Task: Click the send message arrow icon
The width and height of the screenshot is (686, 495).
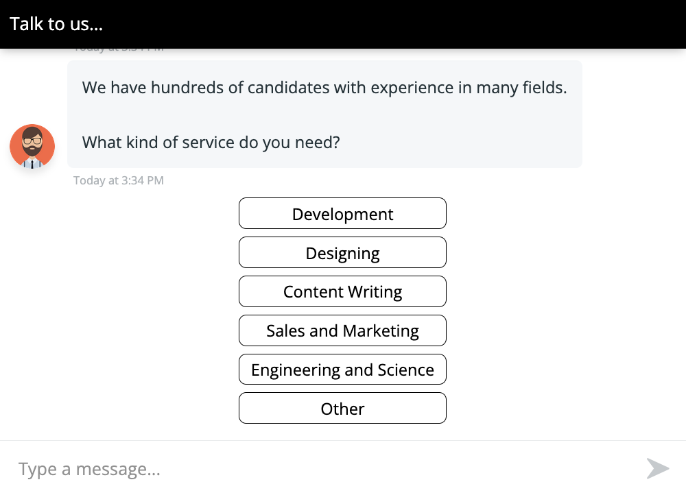Action: [658, 468]
